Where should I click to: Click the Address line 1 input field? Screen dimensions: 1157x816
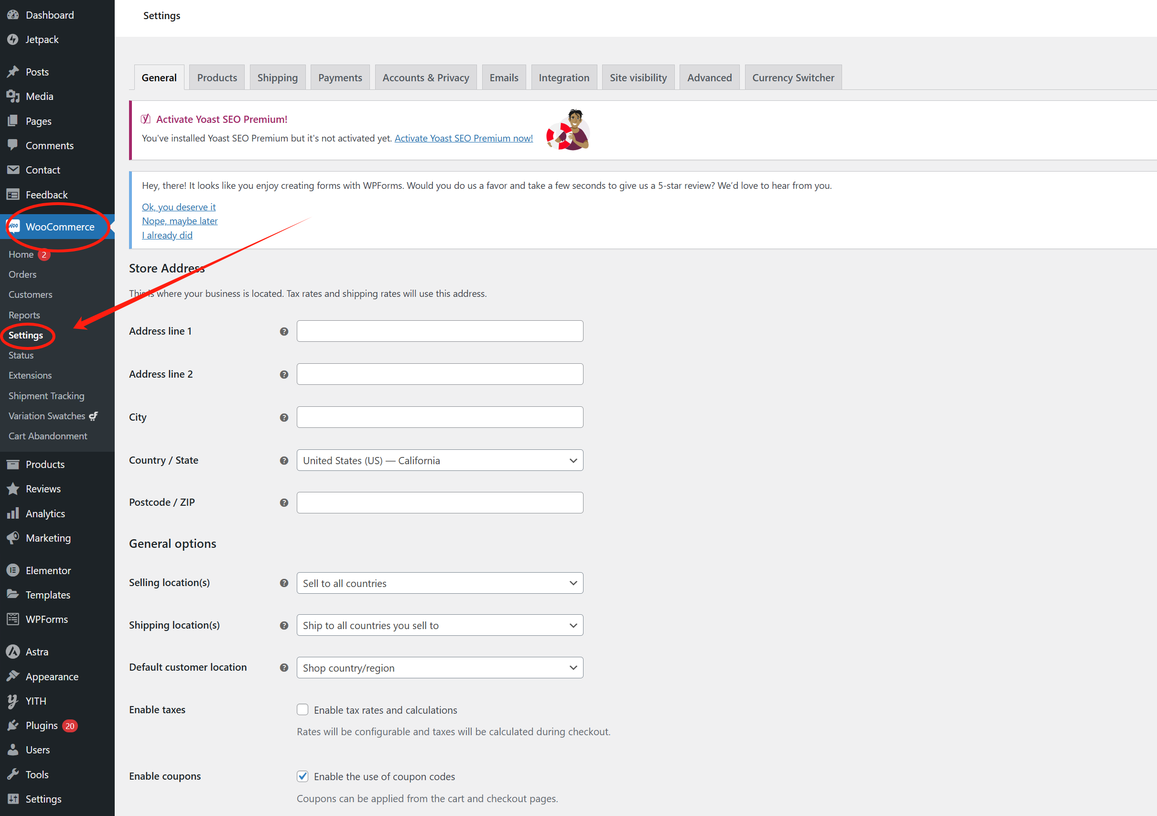pos(440,331)
